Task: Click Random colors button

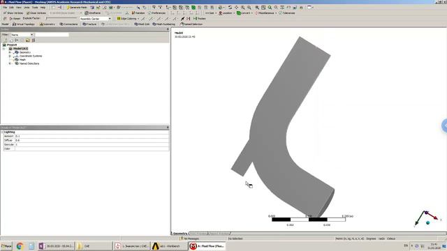Action: (x=138, y=13)
